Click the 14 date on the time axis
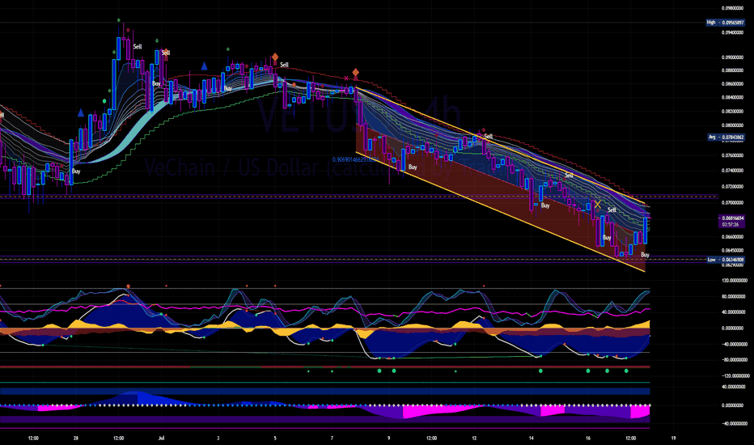 532,439
